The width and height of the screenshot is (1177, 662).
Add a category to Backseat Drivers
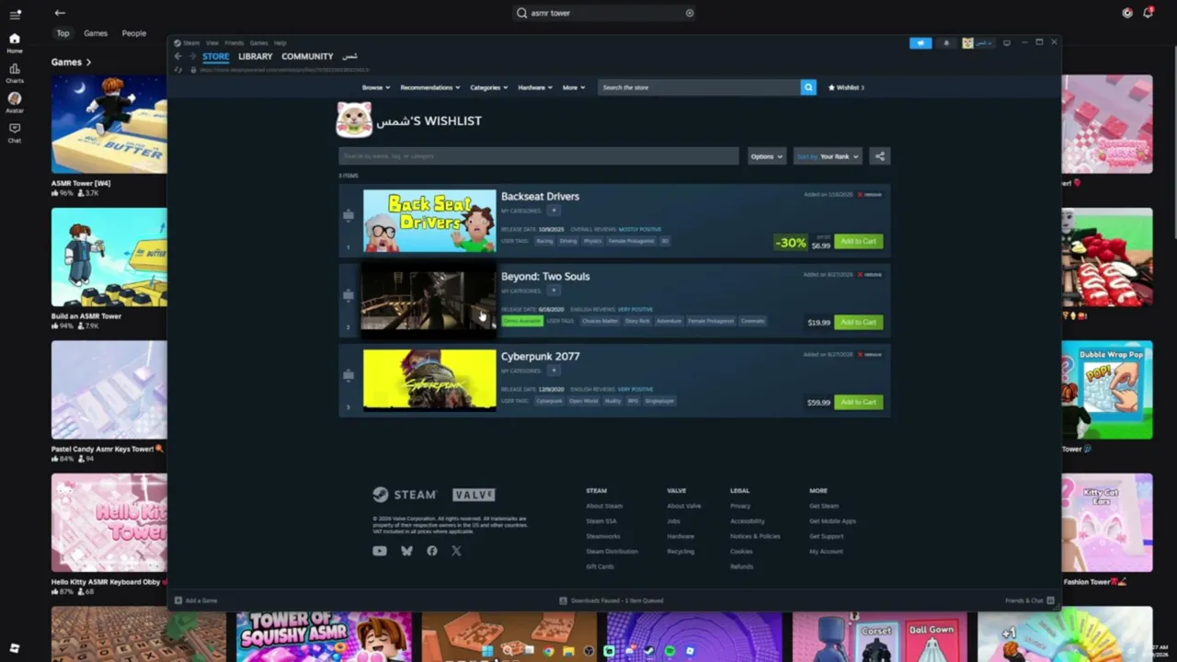(x=554, y=211)
